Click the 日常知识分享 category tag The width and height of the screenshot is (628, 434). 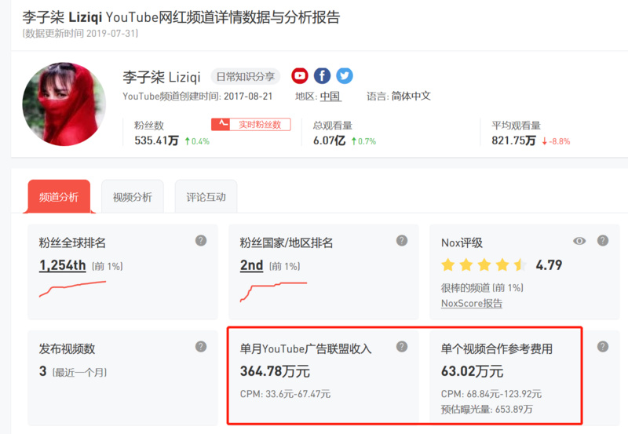tap(246, 77)
